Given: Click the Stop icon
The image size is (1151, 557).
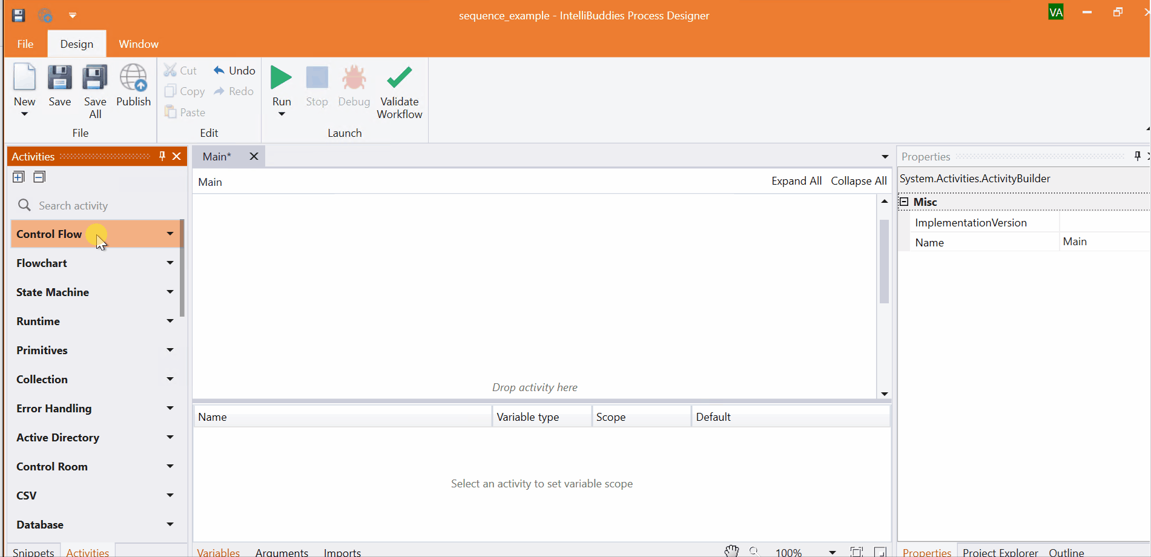Looking at the screenshot, I should pyautogui.click(x=317, y=77).
